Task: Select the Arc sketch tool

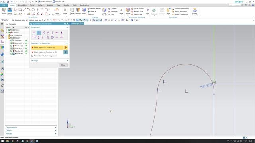Action: pyautogui.click(x=29, y=10)
